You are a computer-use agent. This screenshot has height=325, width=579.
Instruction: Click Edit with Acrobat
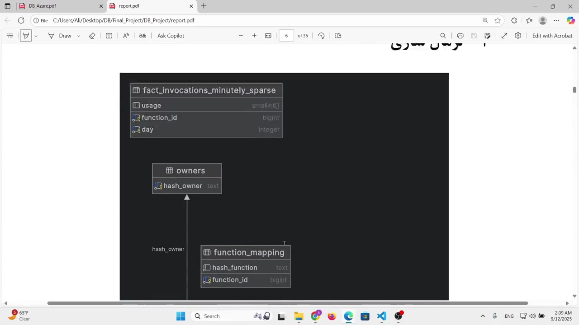(x=552, y=36)
